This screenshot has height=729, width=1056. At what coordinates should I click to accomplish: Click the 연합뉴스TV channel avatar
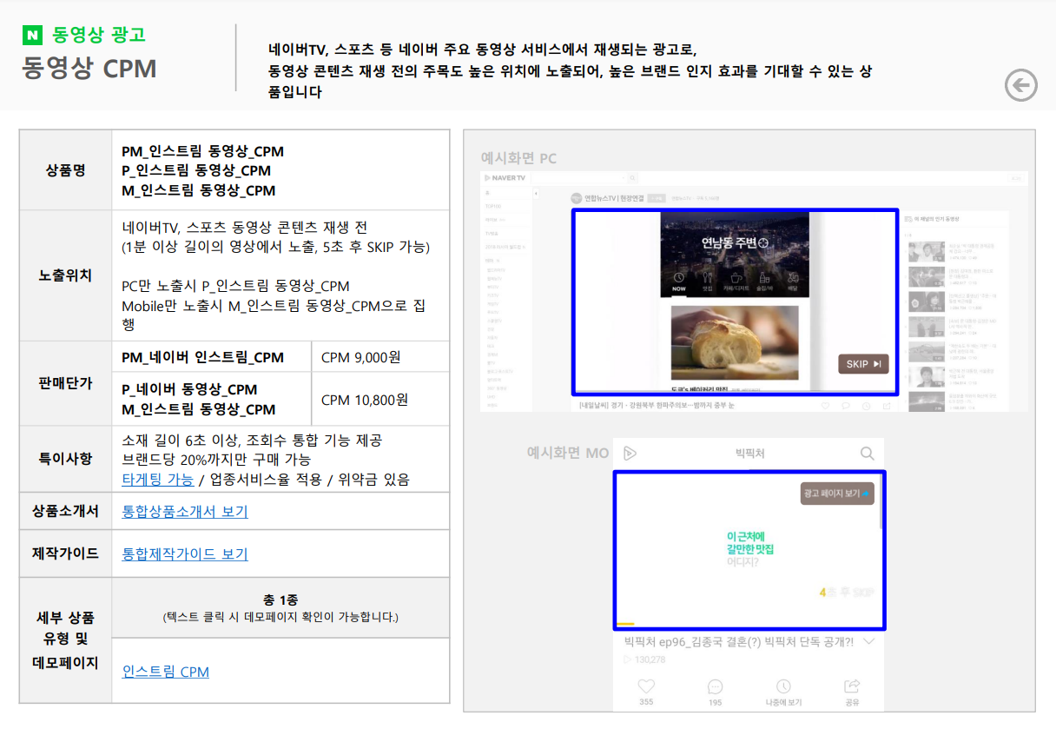click(x=576, y=198)
